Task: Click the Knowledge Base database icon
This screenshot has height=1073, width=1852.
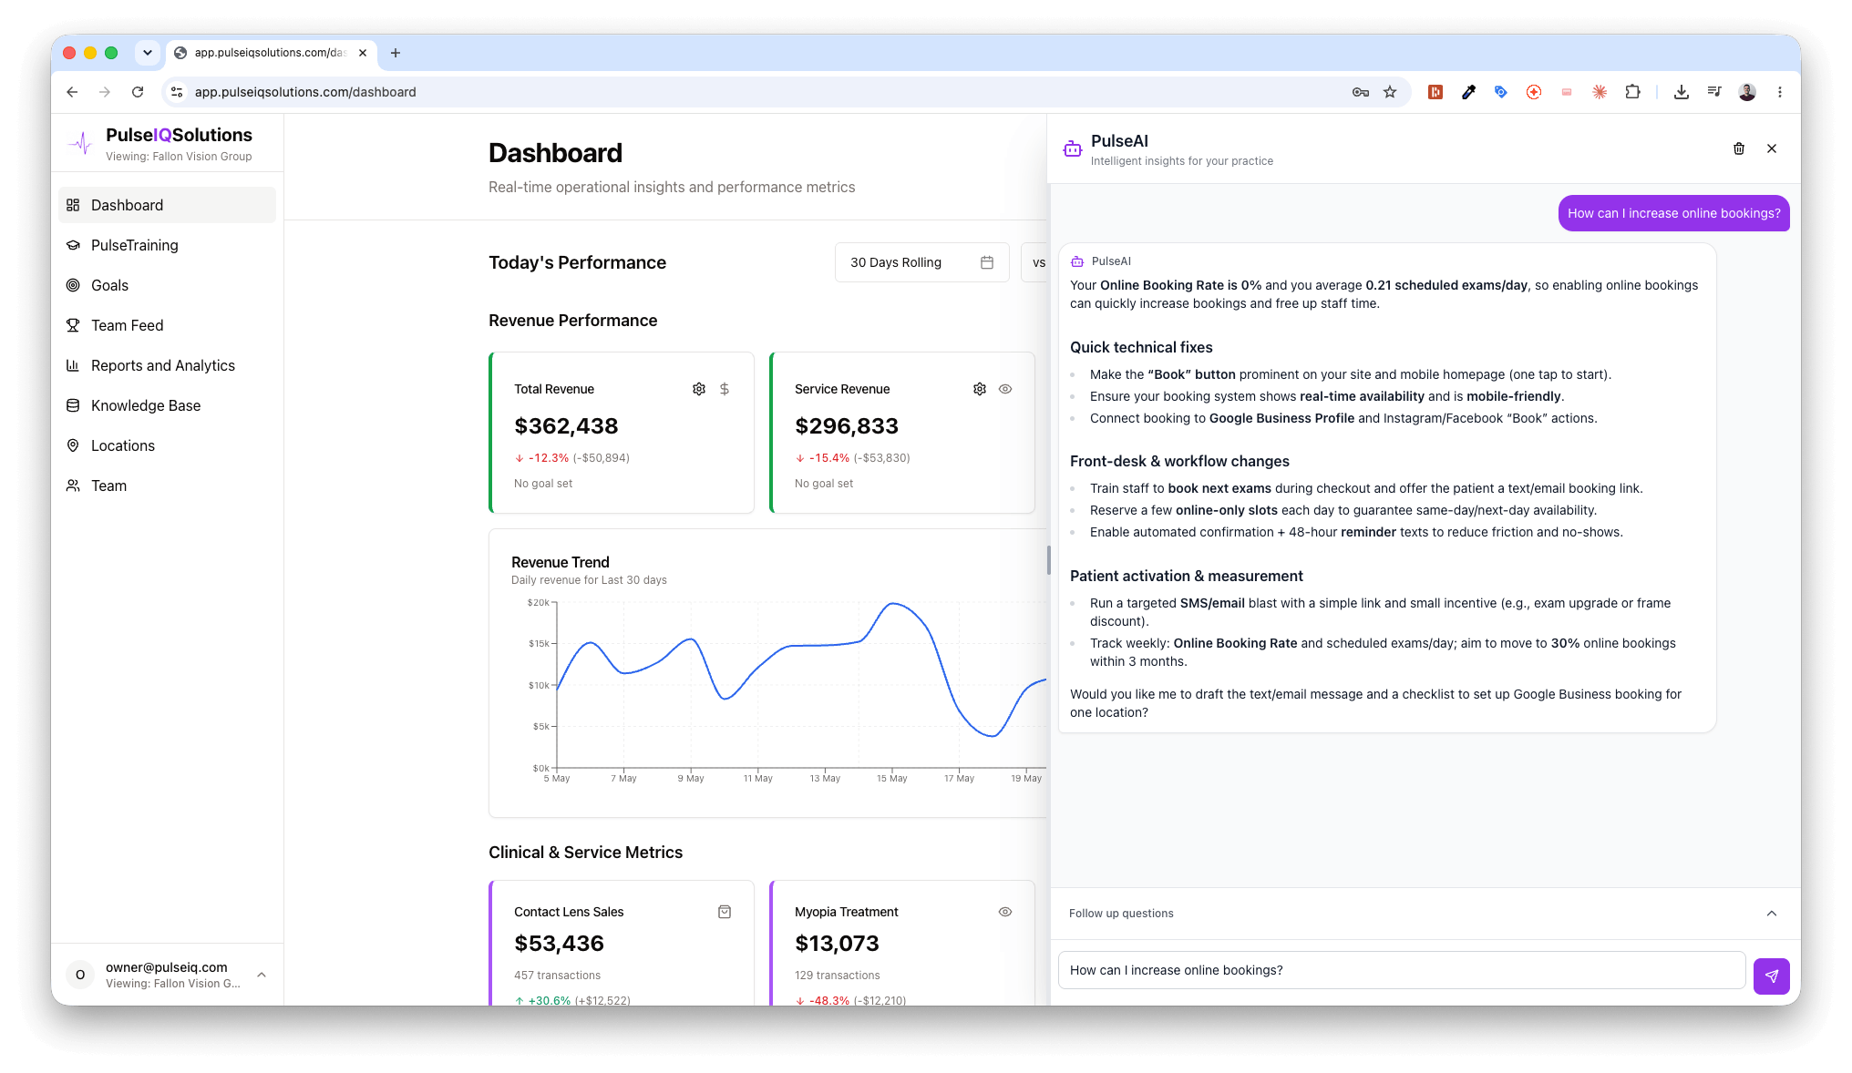Action: point(73,405)
